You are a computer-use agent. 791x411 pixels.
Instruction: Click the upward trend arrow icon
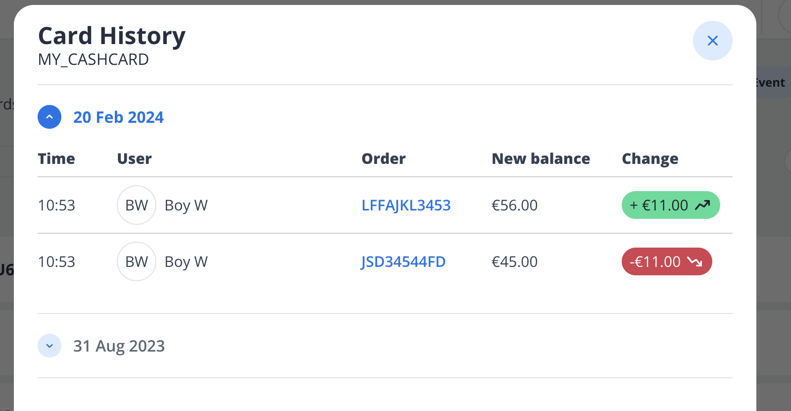702,205
